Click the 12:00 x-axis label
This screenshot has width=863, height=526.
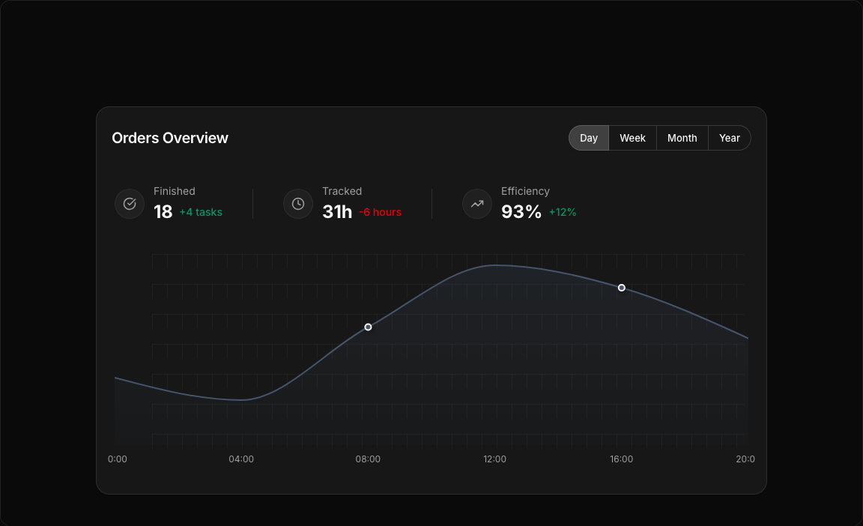(494, 459)
